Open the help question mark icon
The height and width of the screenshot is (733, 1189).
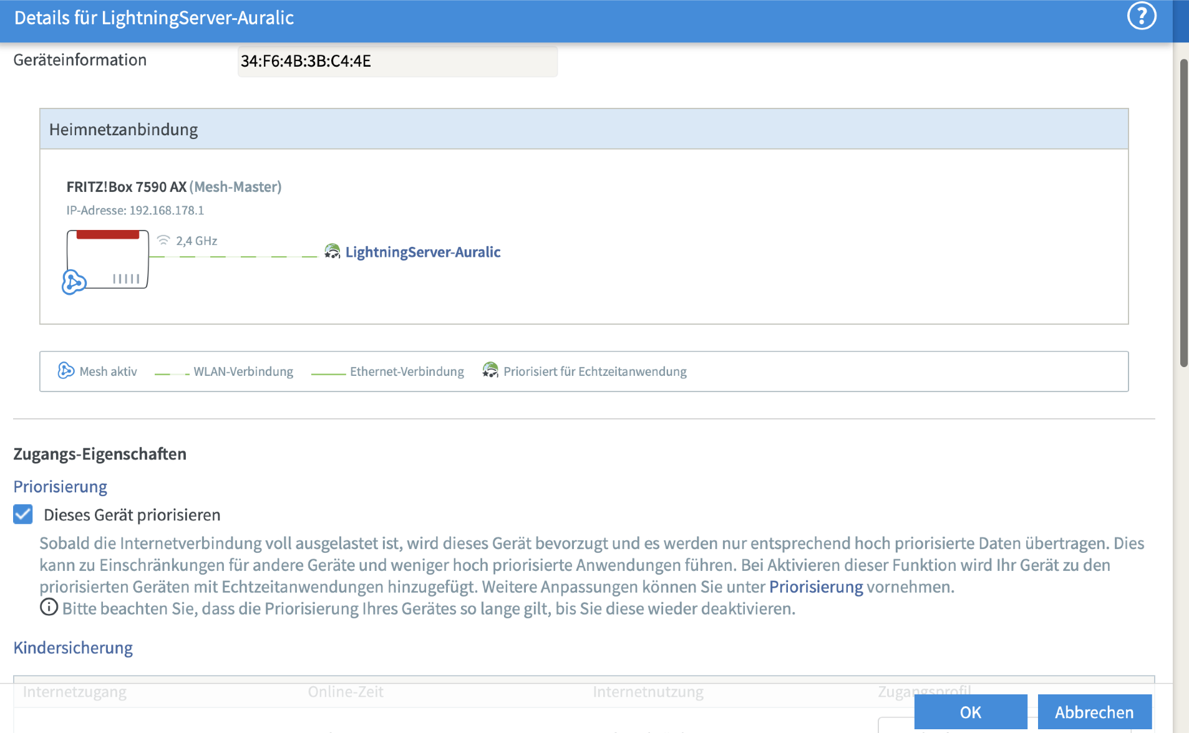pyautogui.click(x=1142, y=16)
